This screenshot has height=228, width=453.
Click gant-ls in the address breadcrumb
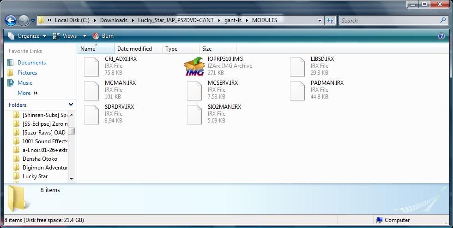pyautogui.click(x=233, y=20)
